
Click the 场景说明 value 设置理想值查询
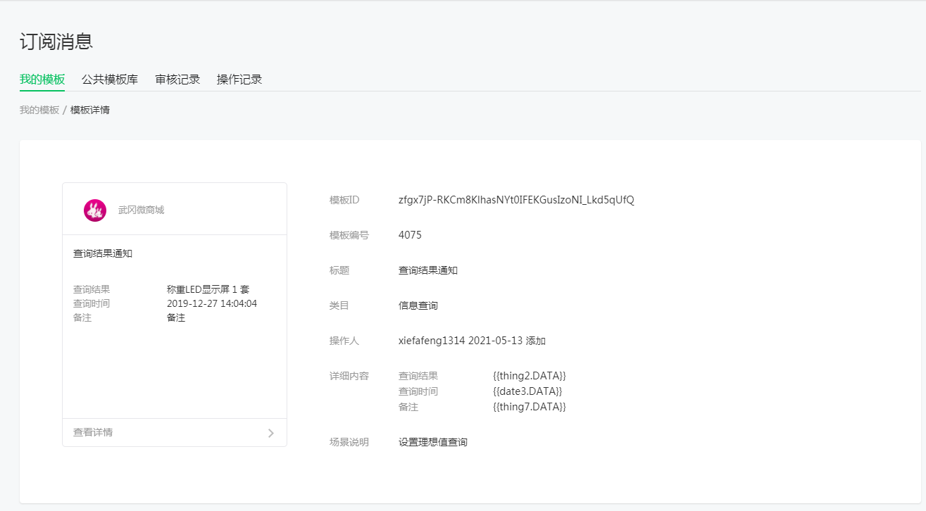click(433, 442)
